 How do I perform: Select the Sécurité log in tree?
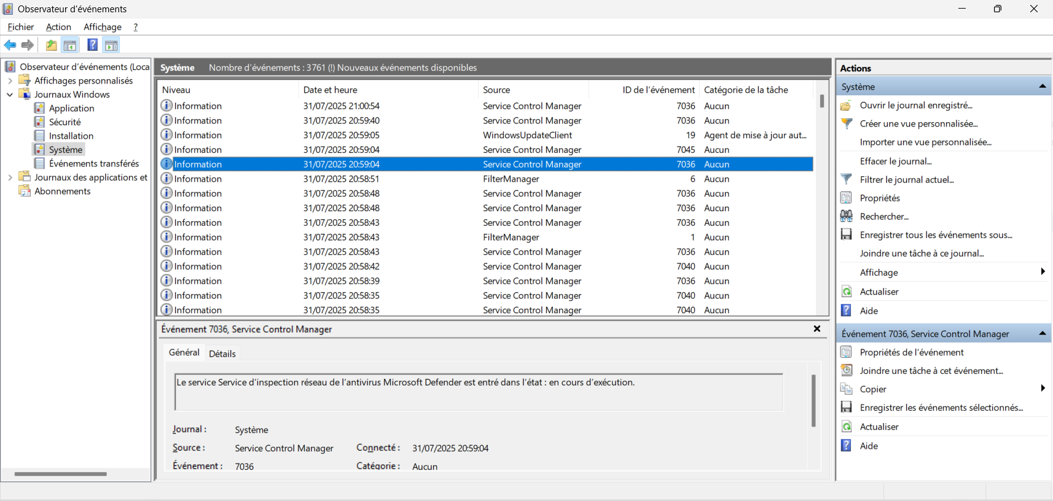point(65,122)
